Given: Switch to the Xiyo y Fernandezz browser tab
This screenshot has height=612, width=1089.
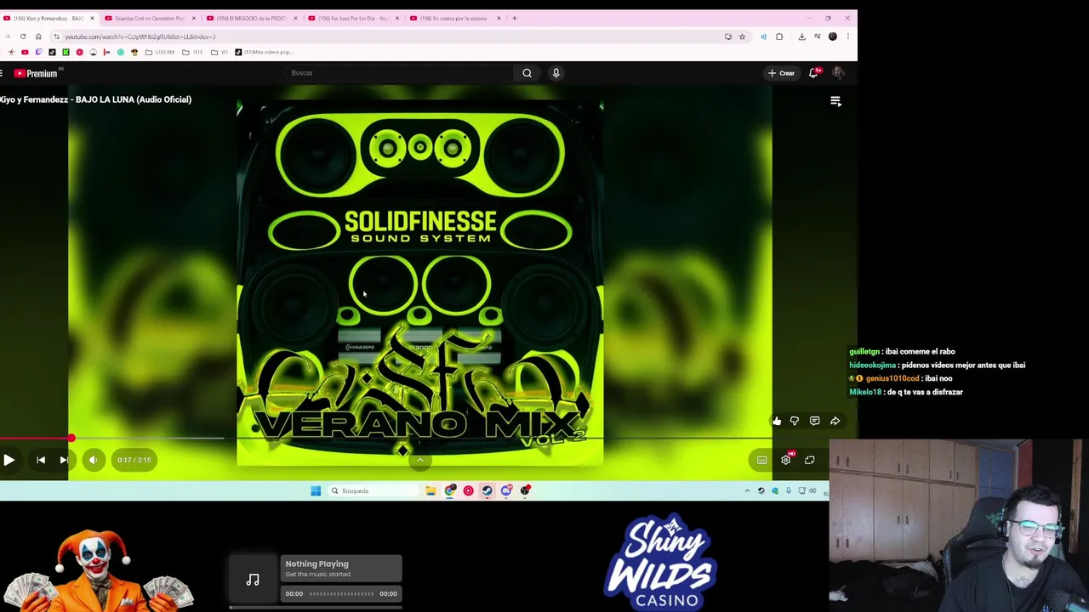Looking at the screenshot, I should [48, 18].
